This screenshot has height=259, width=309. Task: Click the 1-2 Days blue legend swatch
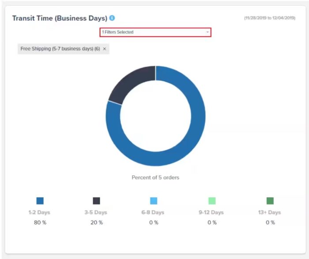[x=40, y=201]
